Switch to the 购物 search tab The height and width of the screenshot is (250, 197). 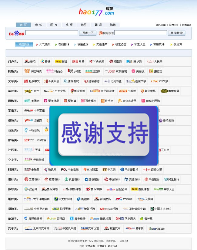(113, 25)
